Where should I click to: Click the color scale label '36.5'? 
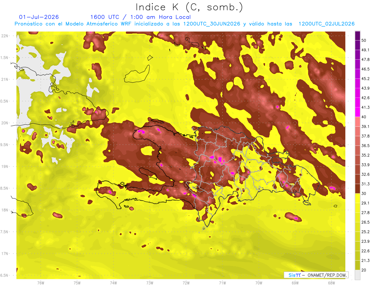[365, 146]
